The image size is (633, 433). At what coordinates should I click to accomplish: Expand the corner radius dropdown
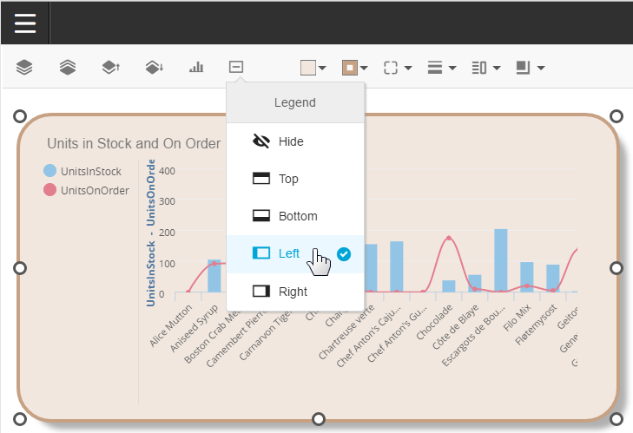(397, 68)
